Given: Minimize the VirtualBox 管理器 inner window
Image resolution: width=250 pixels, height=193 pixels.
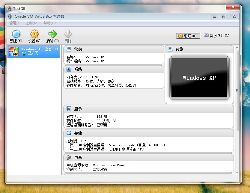Looking at the screenshot, I should click(x=214, y=16).
